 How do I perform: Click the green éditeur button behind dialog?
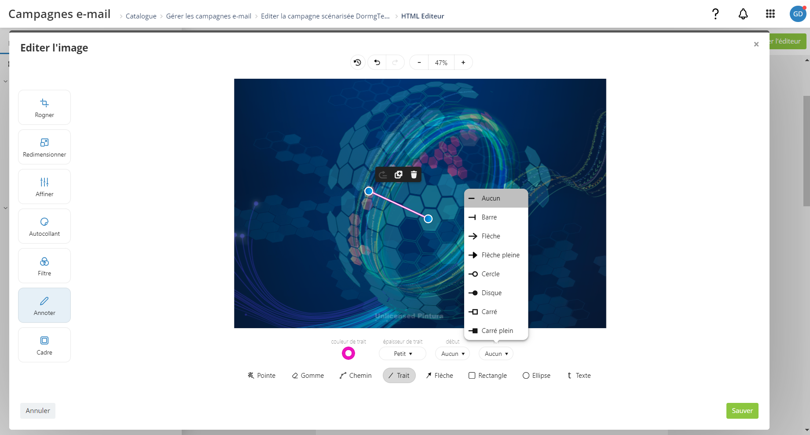(x=788, y=41)
